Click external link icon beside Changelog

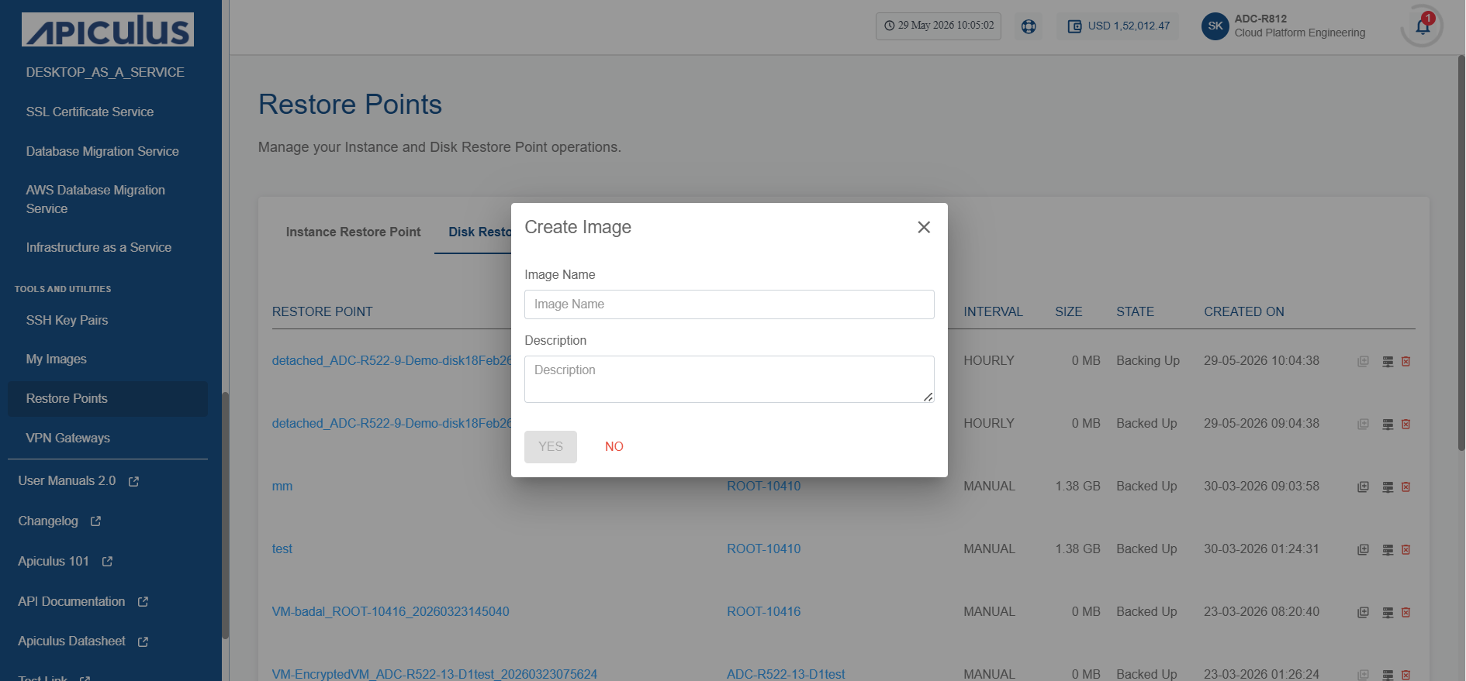[x=95, y=521]
